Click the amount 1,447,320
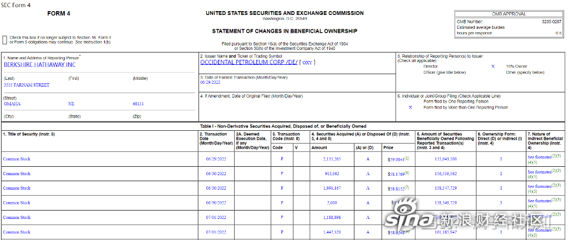The height and width of the screenshot is (240, 568). click(x=332, y=232)
